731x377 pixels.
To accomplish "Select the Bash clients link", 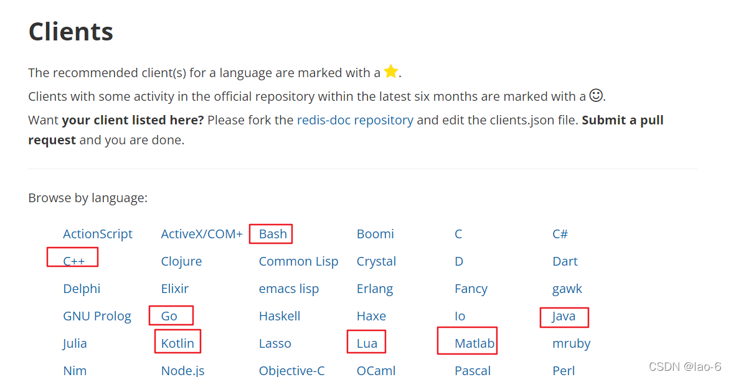I will [x=273, y=234].
